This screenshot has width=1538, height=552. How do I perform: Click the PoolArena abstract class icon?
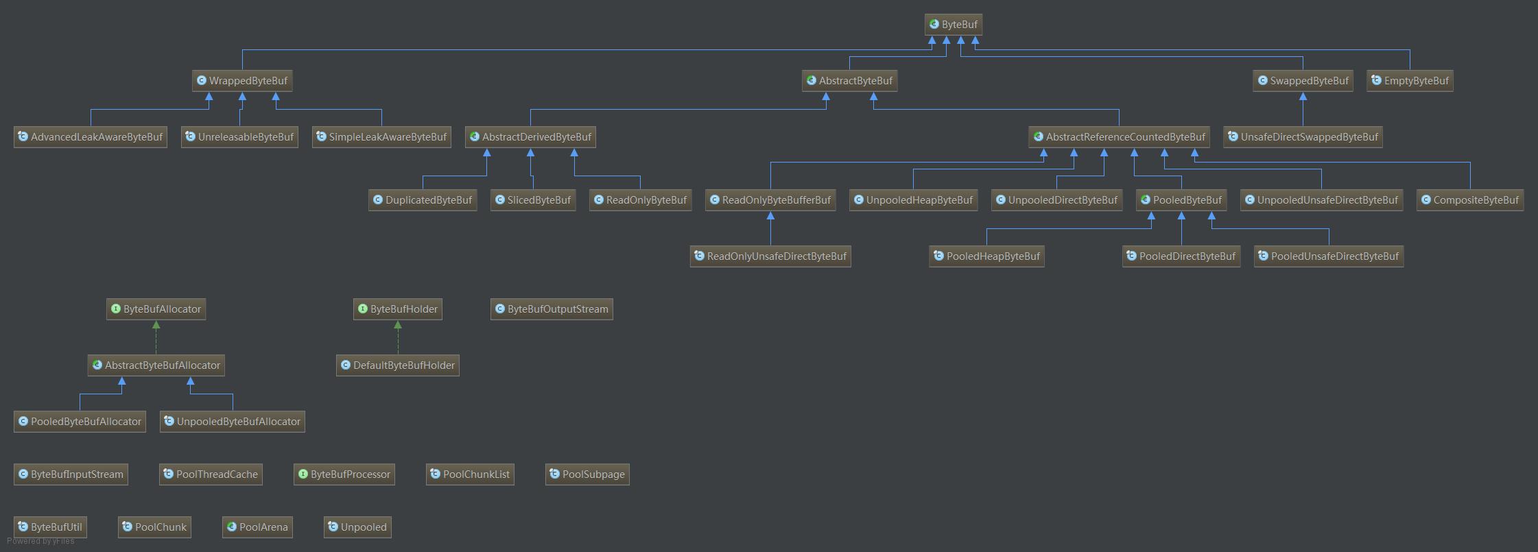pos(231,527)
